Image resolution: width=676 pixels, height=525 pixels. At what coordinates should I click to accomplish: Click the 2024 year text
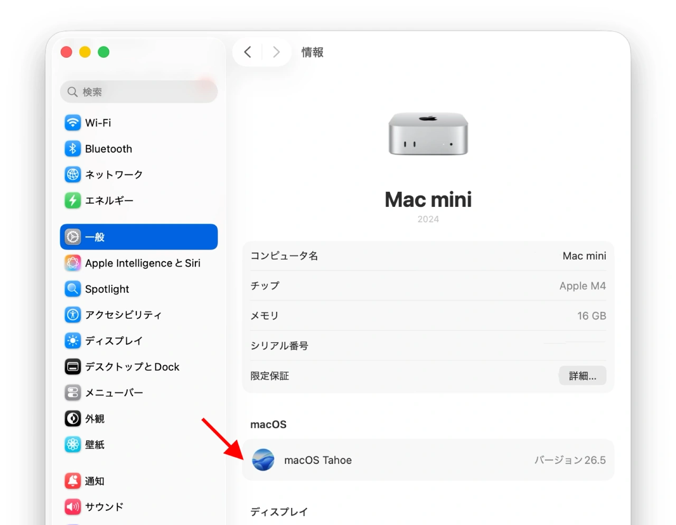[428, 219]
